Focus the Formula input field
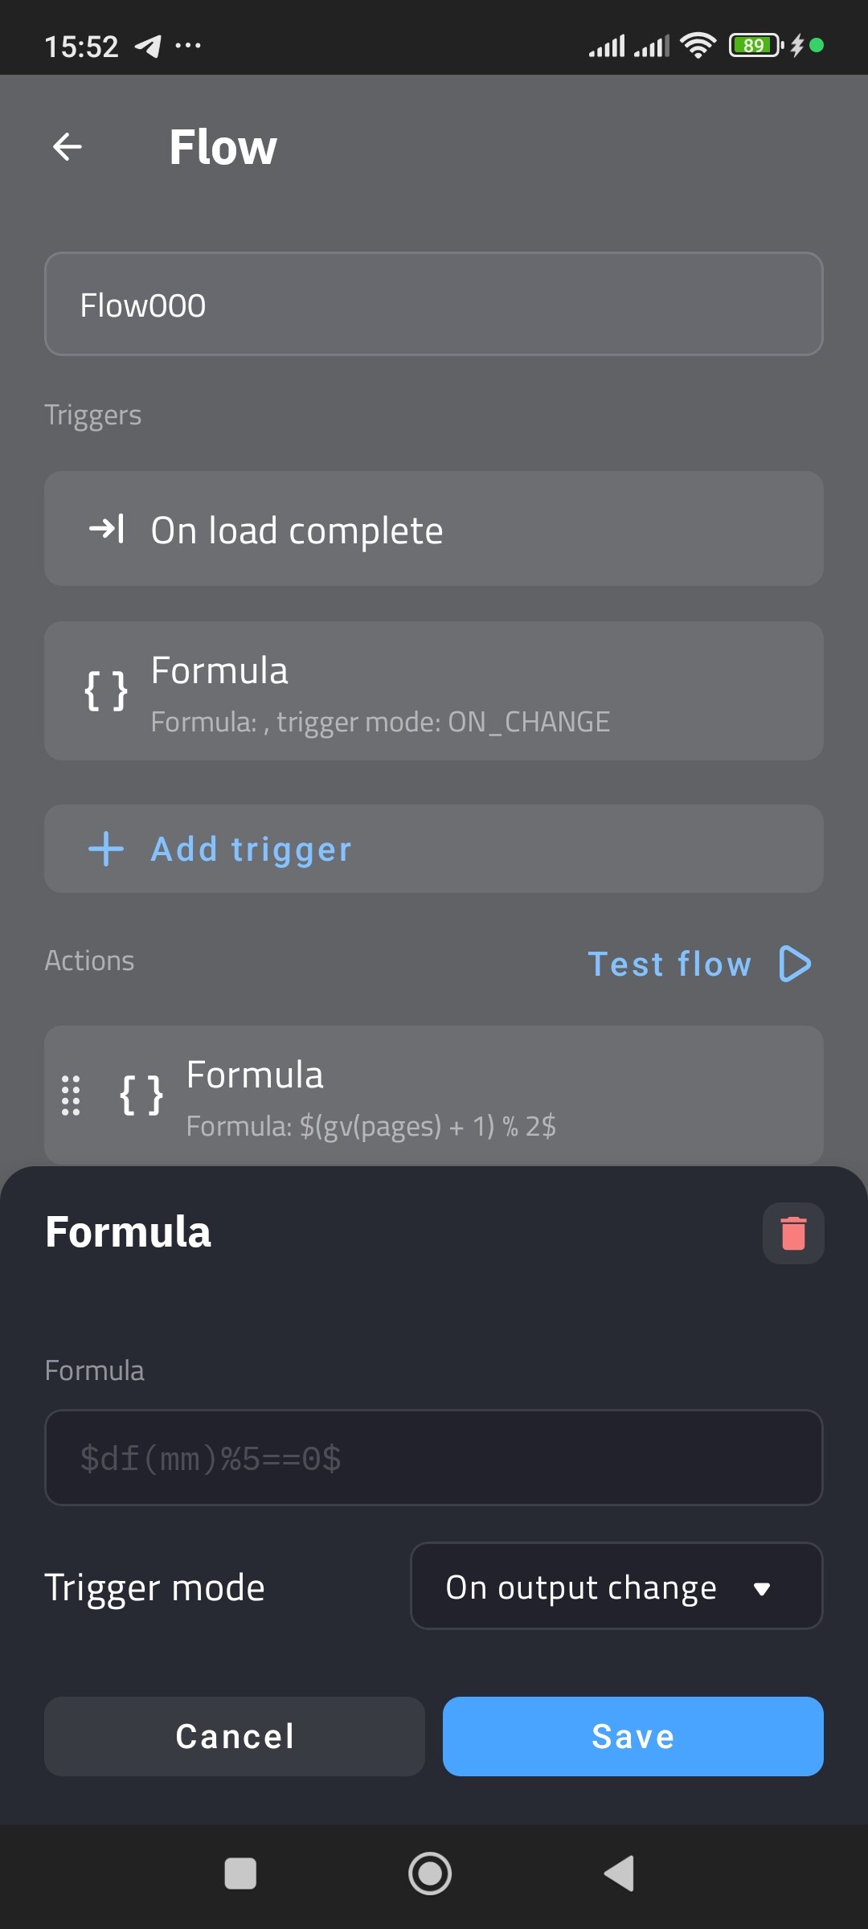This screenshot has height=1929, width=868. 434,1458
